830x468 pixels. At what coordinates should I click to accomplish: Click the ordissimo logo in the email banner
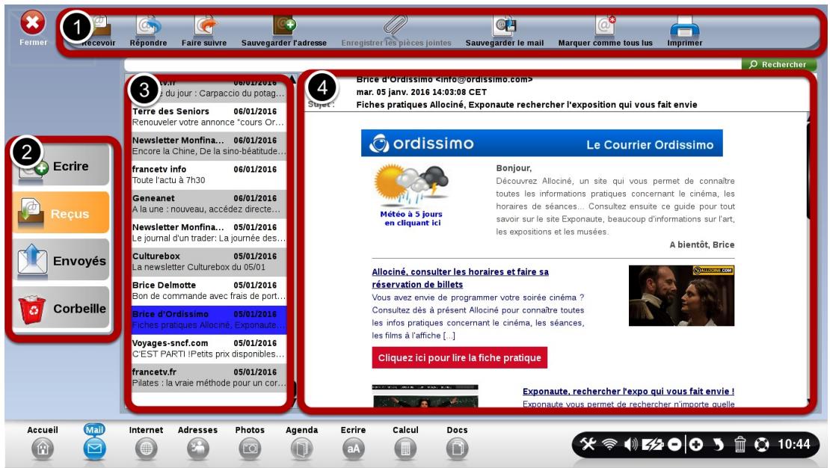coord(422,144)
